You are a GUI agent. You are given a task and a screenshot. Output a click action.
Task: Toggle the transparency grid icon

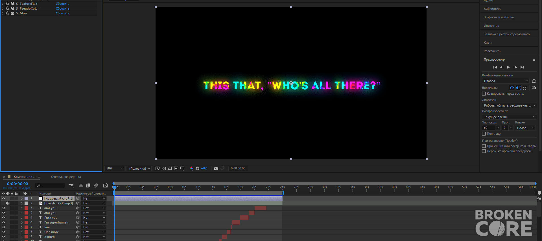(x=164, y=168)
